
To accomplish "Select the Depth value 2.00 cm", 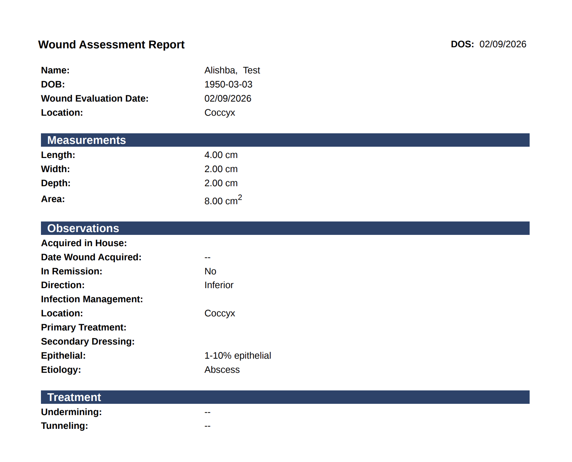I will pos(221,183).
